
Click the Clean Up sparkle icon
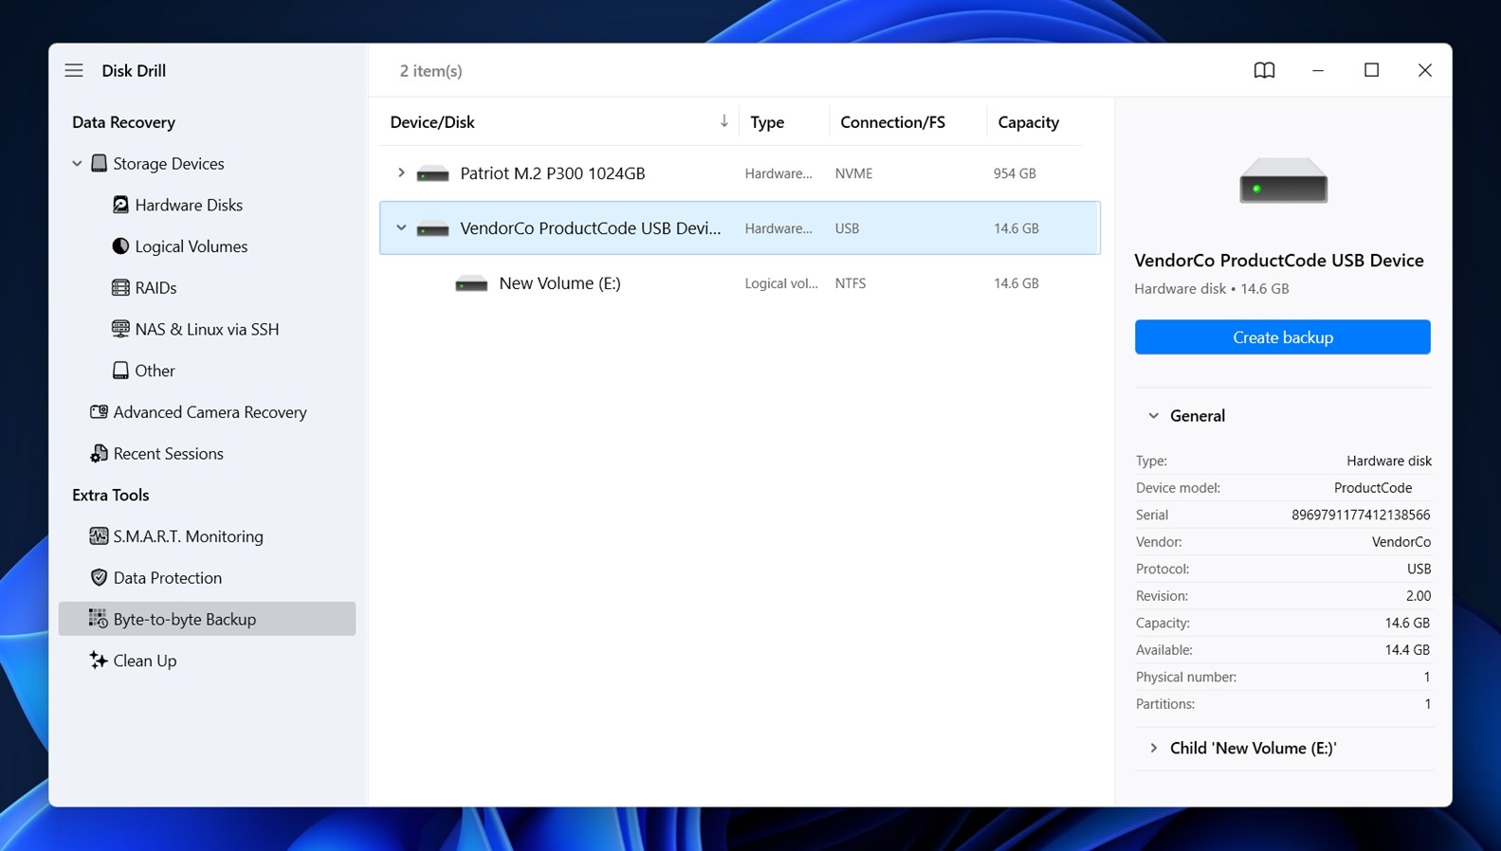point(99,661)
